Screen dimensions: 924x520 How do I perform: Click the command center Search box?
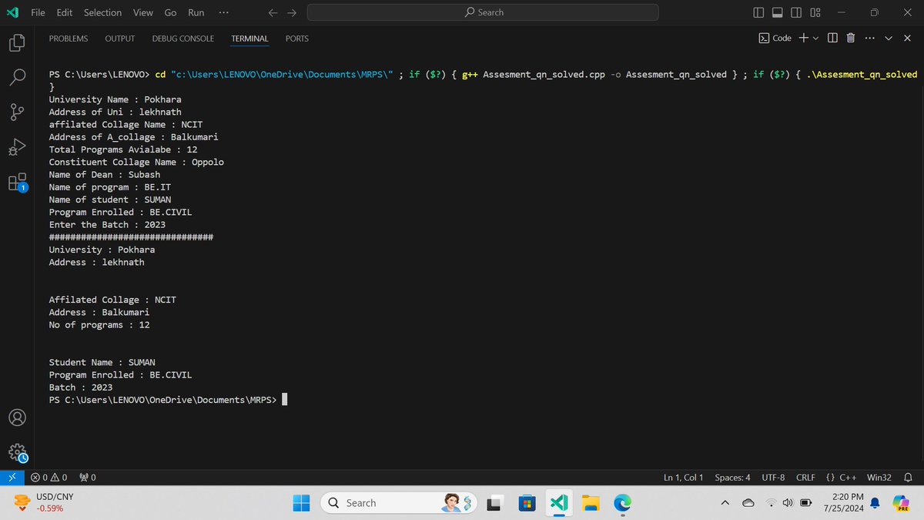pos(483,12)
